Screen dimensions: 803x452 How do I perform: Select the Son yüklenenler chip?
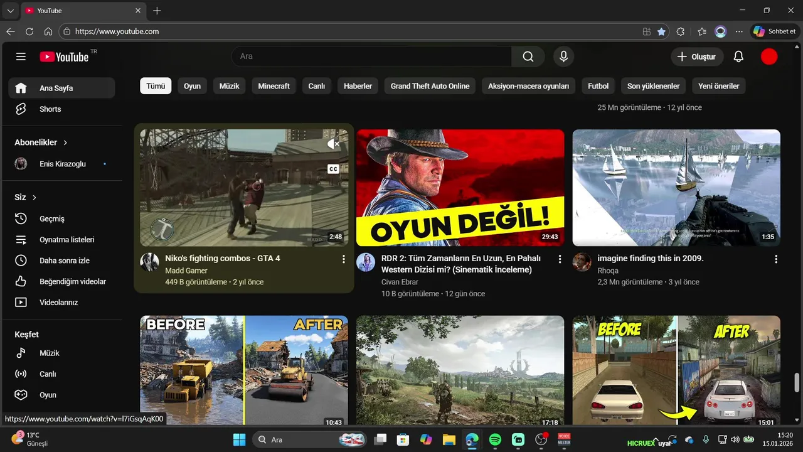pos(653,86)
